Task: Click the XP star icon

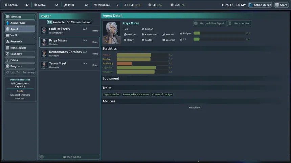Action: tap(181, 39)
